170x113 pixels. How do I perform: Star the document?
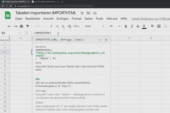click(x=82, y=13)
